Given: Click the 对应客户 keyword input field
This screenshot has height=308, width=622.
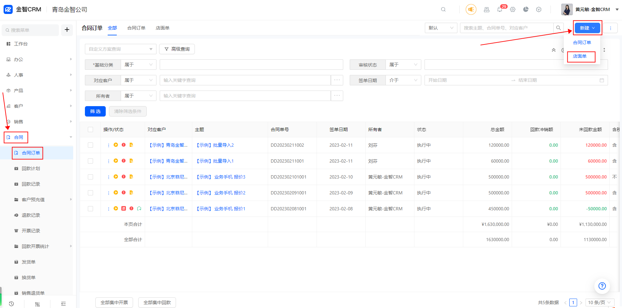Looking at the screenshot, I should [x=245, y=80].
